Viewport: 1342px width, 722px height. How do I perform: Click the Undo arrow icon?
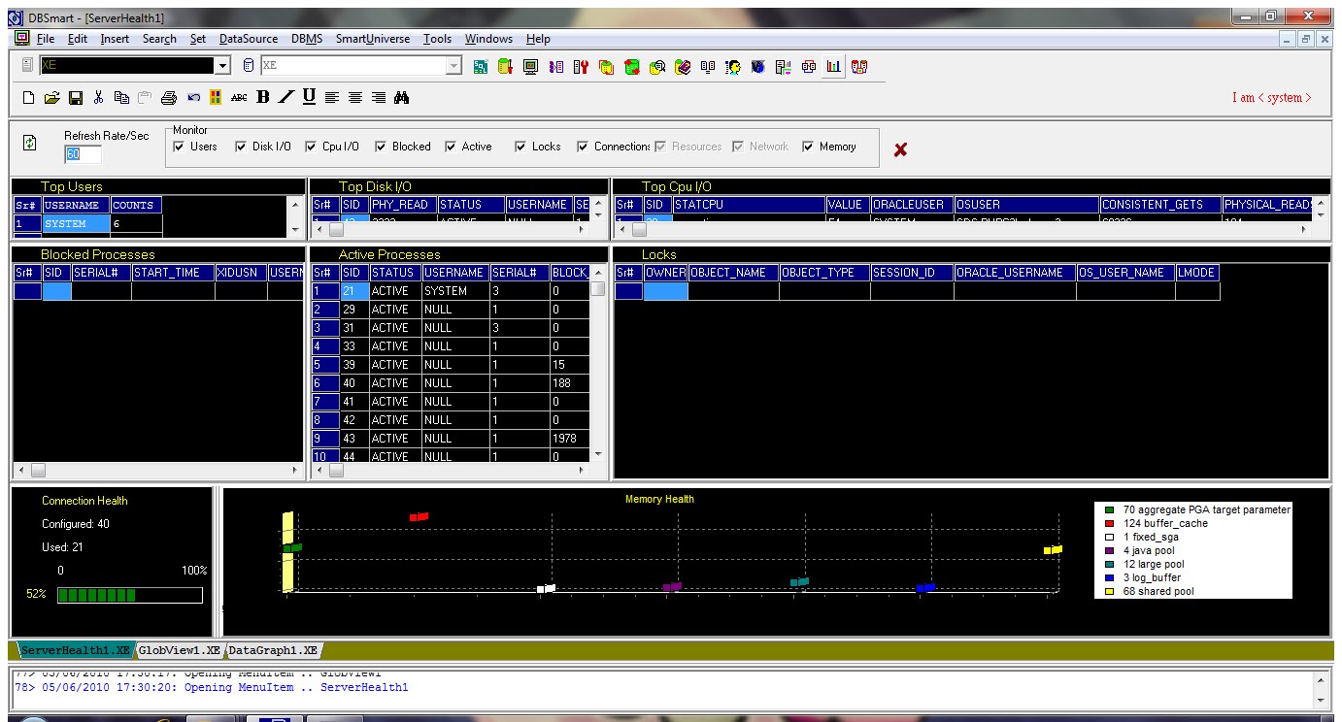(193, 97)
